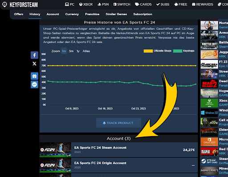The image size is (228, 177).
Task: Toggle the Offizielle Shops legend swatch
Action: click(148, 51)
